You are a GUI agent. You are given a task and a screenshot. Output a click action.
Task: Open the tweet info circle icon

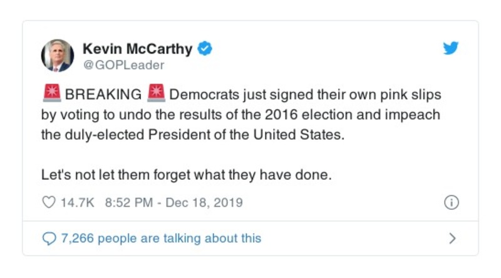coord(451,203)
